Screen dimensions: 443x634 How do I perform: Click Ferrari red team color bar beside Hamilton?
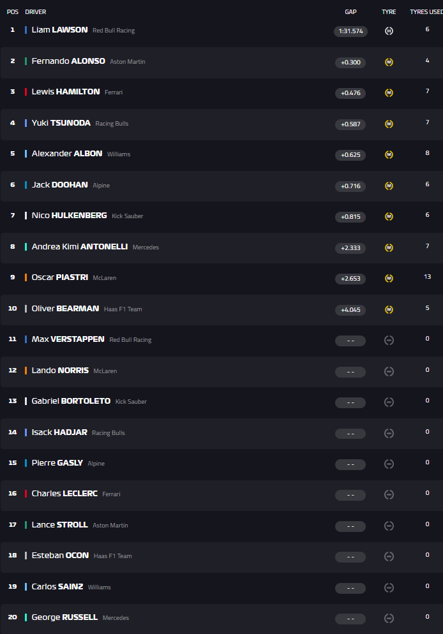[26, 92]
